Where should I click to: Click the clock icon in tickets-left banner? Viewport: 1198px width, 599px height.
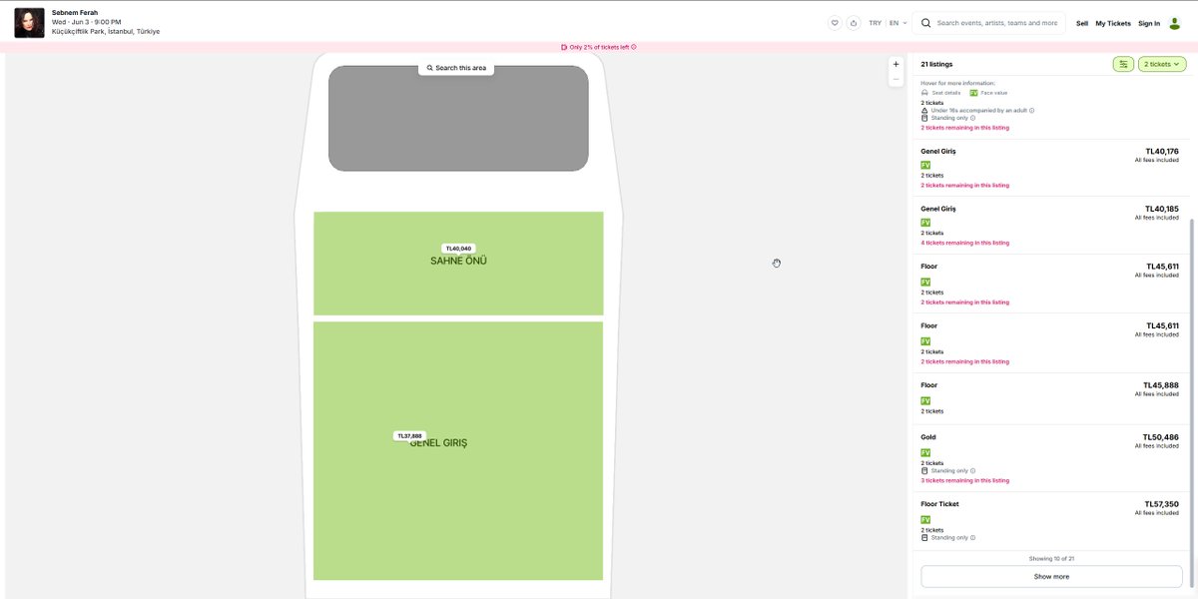(564, 47)
